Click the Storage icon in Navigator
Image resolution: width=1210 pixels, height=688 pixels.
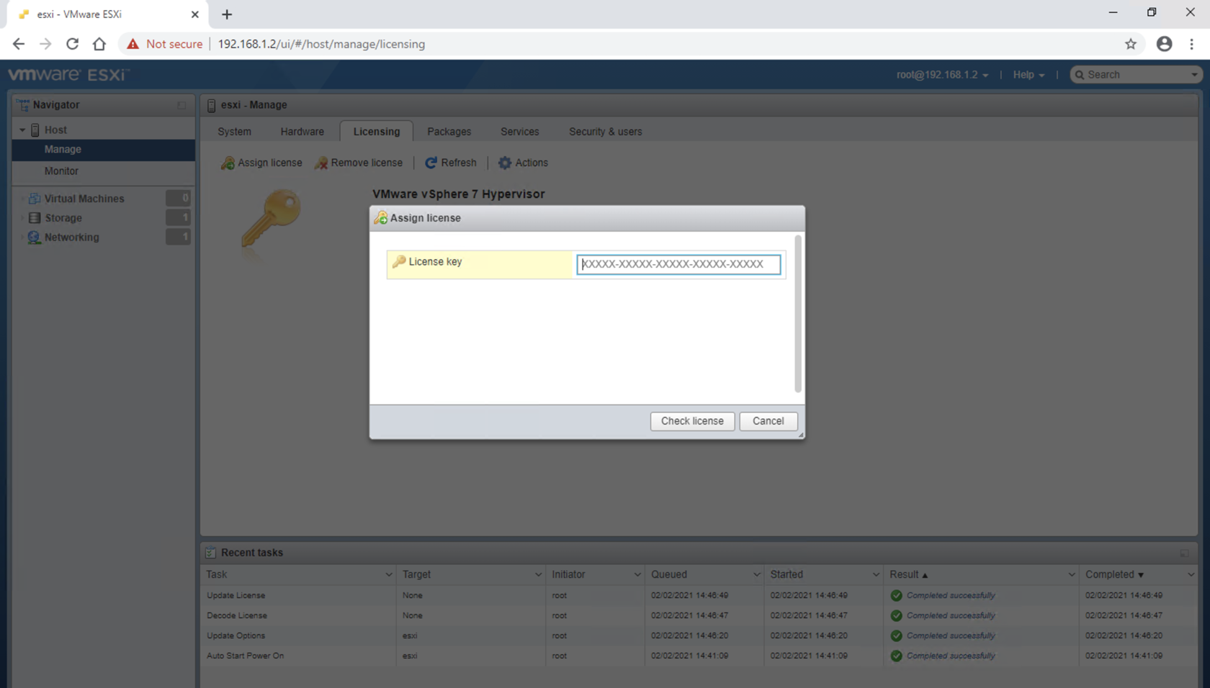34,217
